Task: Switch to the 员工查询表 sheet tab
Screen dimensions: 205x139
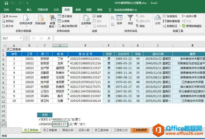Action: pos(102,130)
